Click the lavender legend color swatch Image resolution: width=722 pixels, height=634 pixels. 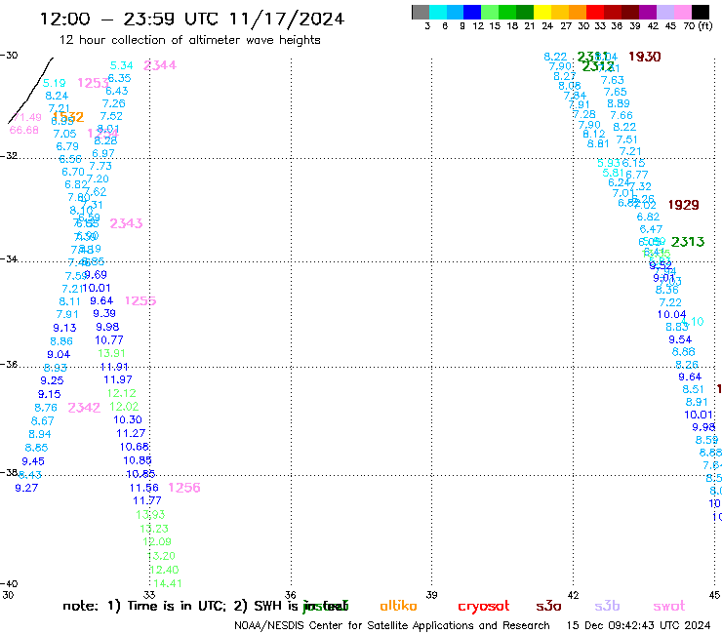664,12
